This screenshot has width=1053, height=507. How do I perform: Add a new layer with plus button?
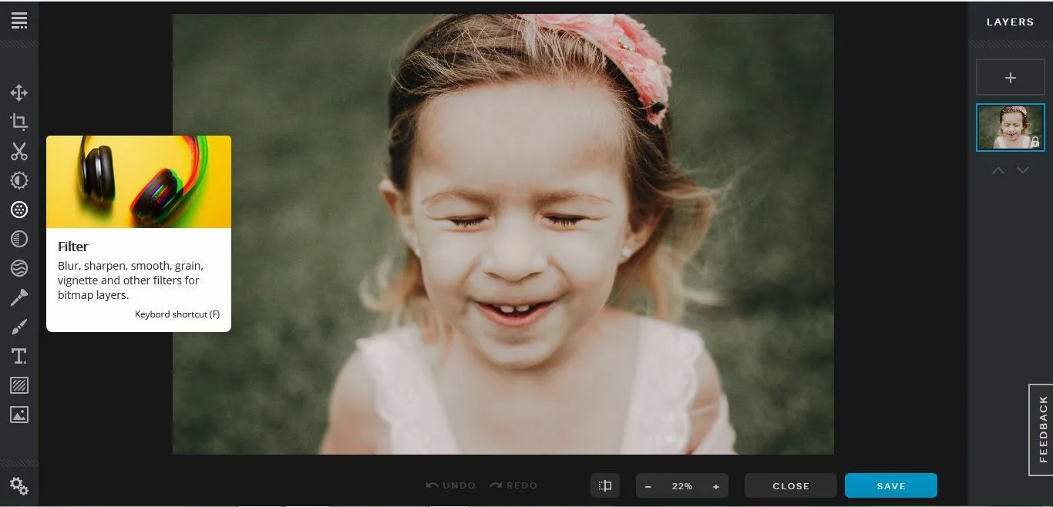(1011, 78)
